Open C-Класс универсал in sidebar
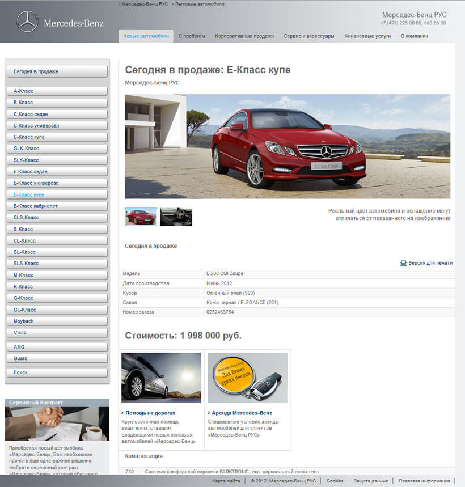Viewport: 465px width, 487px height. (x=57, y=125)
